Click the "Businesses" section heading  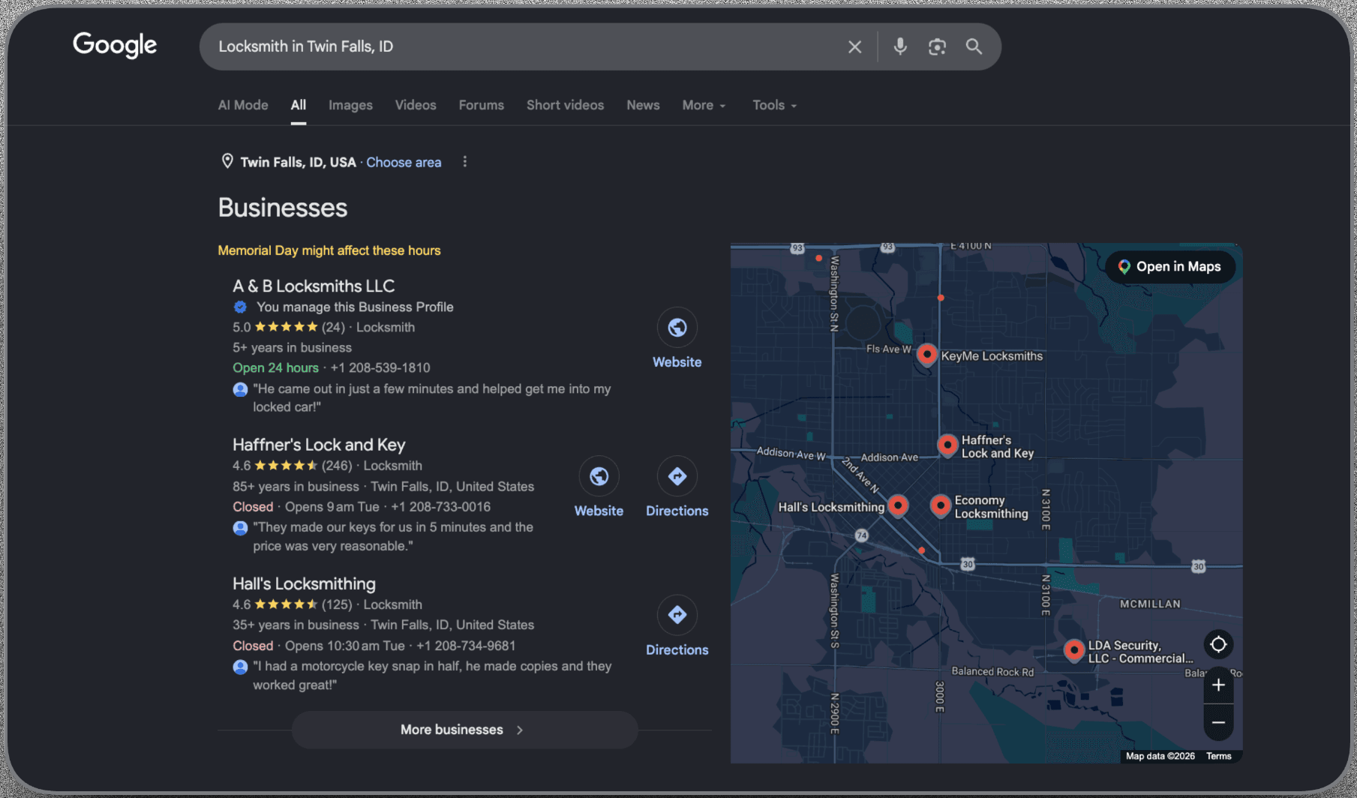(283, 208)
